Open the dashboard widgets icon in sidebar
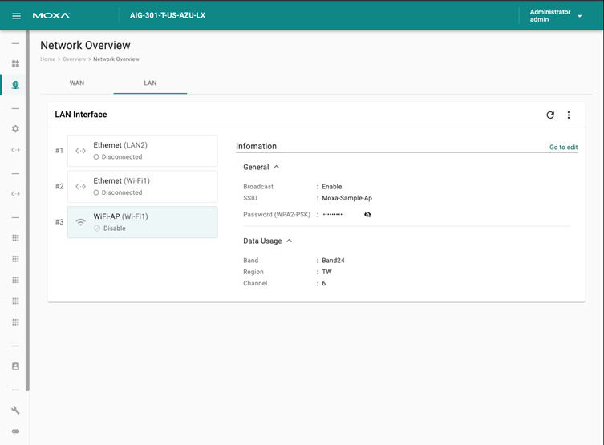This screenshot has height=445, width=604. tap(15, 63)
